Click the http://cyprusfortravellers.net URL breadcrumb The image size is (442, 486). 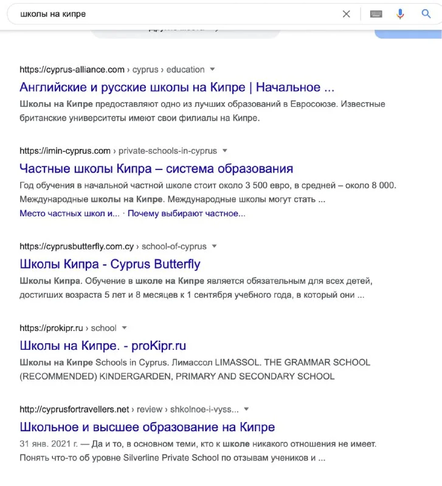[74, 409]
